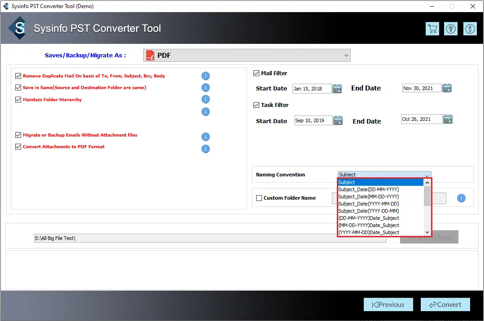
Task: Uncheck the Remove Duplicate Mail option
Action: 18,76
